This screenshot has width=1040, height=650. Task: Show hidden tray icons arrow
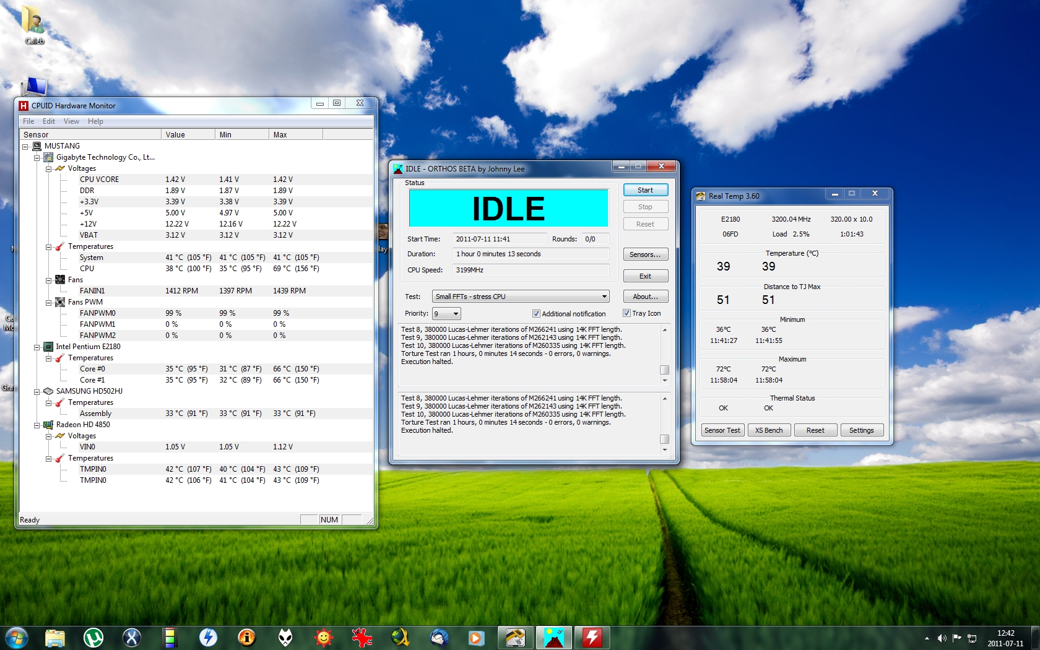pos(927,638)
